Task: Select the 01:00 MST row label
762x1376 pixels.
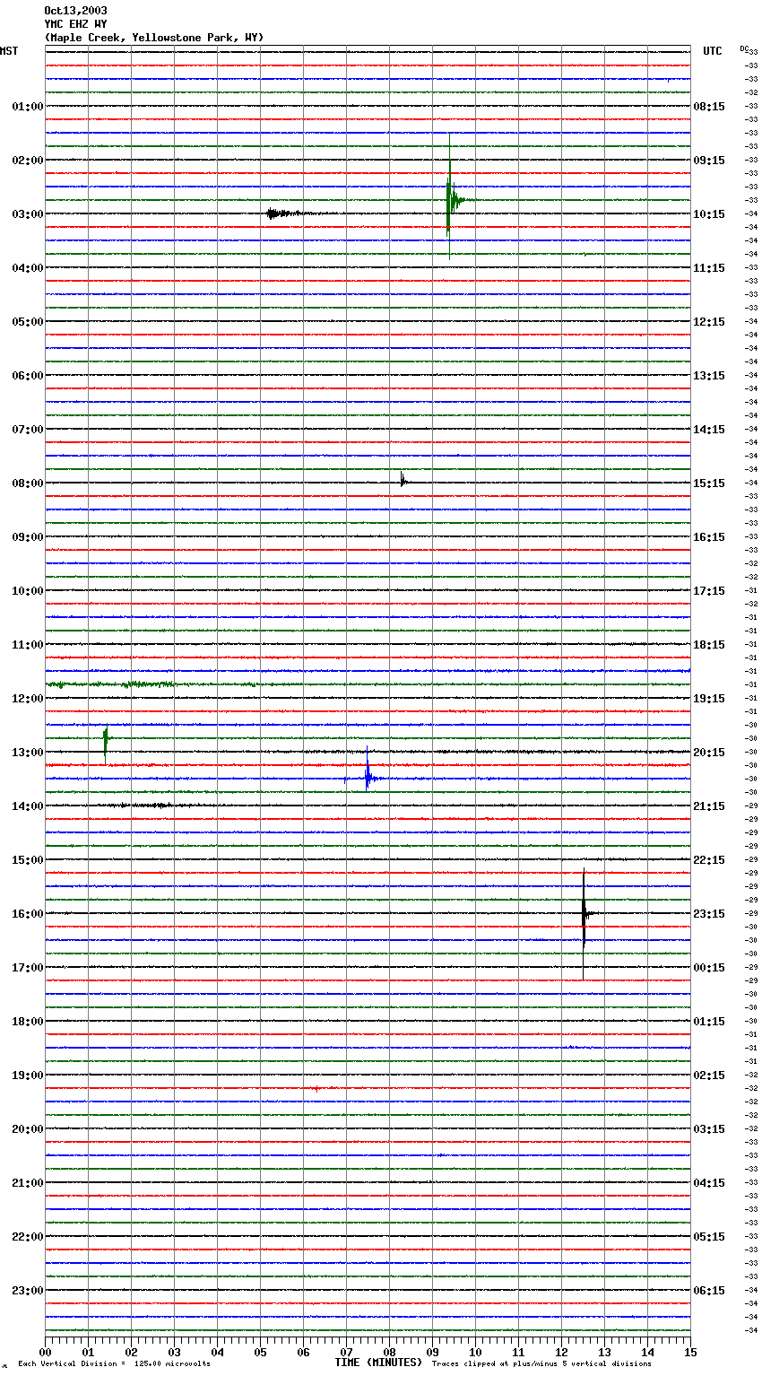Action: coord(28,107)
